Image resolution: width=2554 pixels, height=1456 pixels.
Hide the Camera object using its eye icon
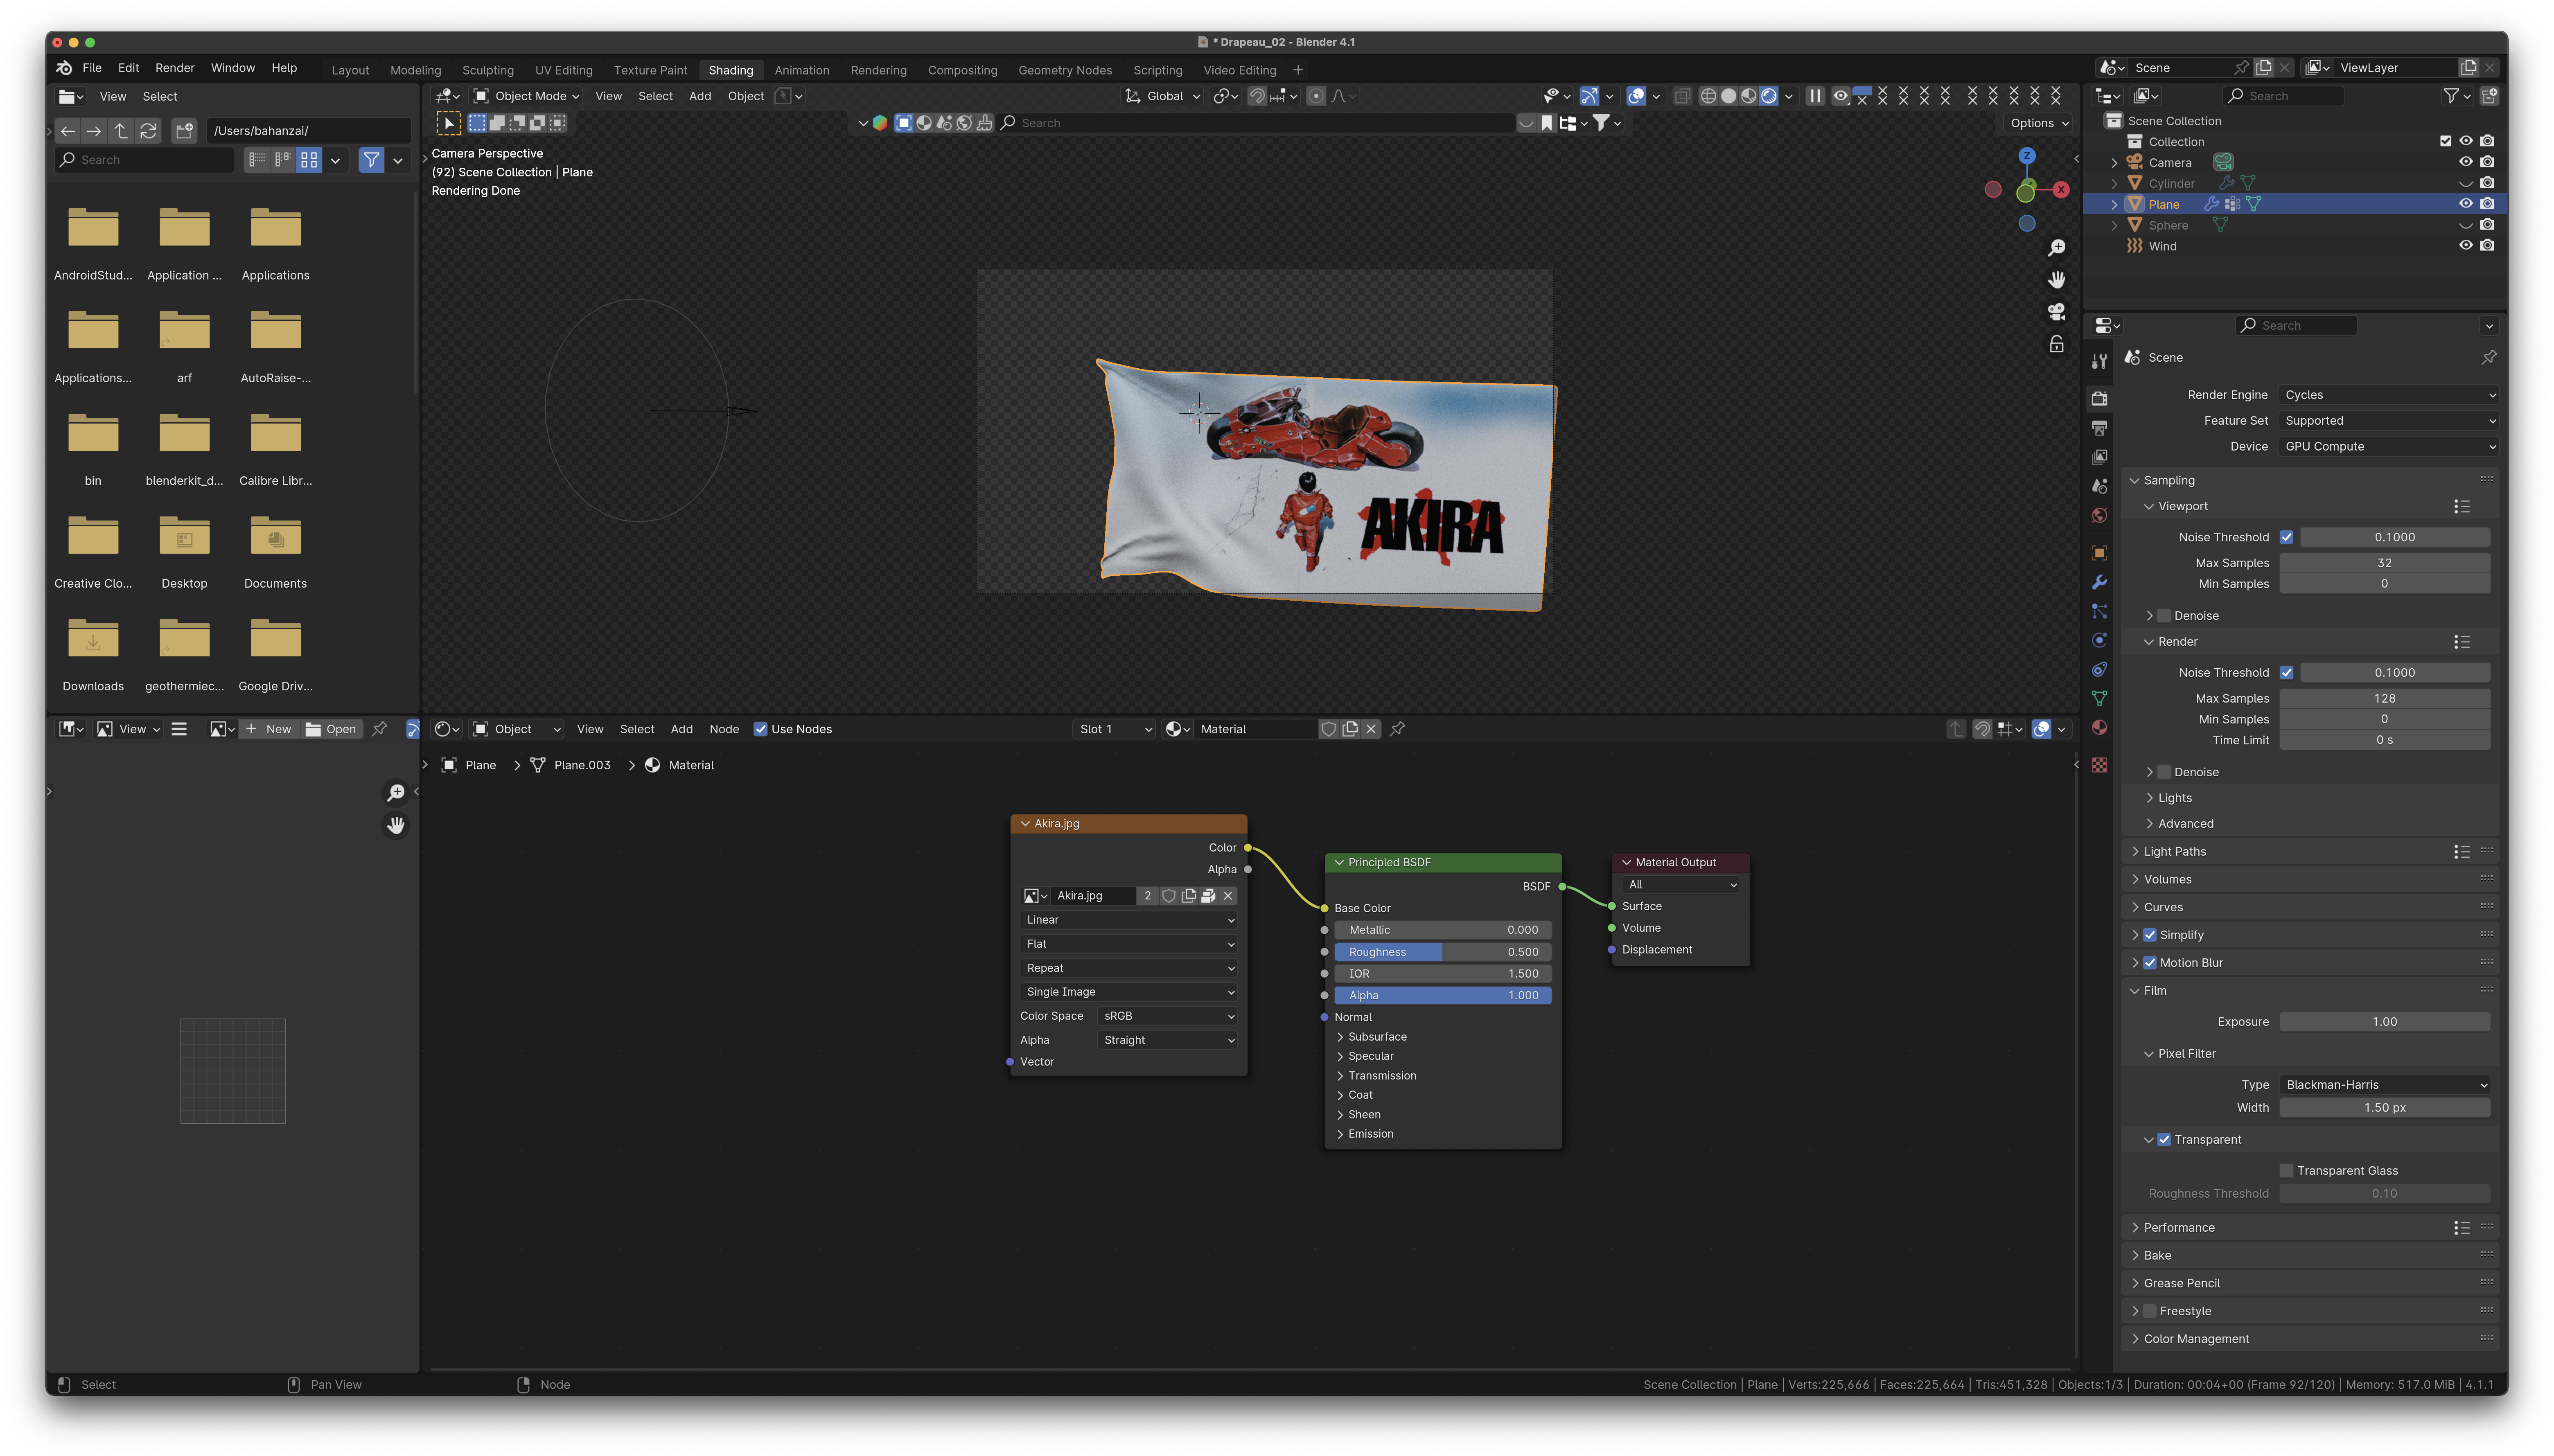(2465, 162)
